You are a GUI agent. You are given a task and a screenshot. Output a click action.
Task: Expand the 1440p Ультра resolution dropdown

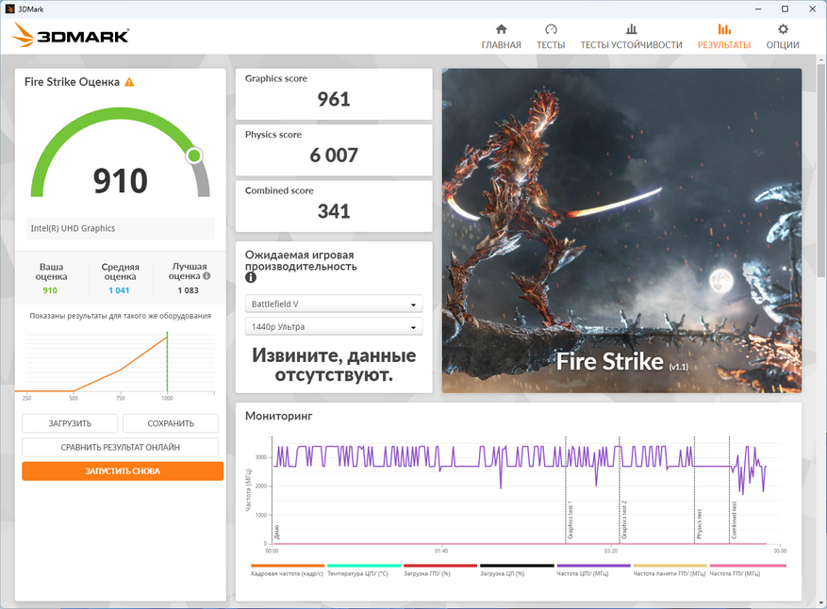(x=334, y=326)
